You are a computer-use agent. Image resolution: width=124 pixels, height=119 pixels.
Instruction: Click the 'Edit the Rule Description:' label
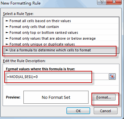click(x=24, y=61)
